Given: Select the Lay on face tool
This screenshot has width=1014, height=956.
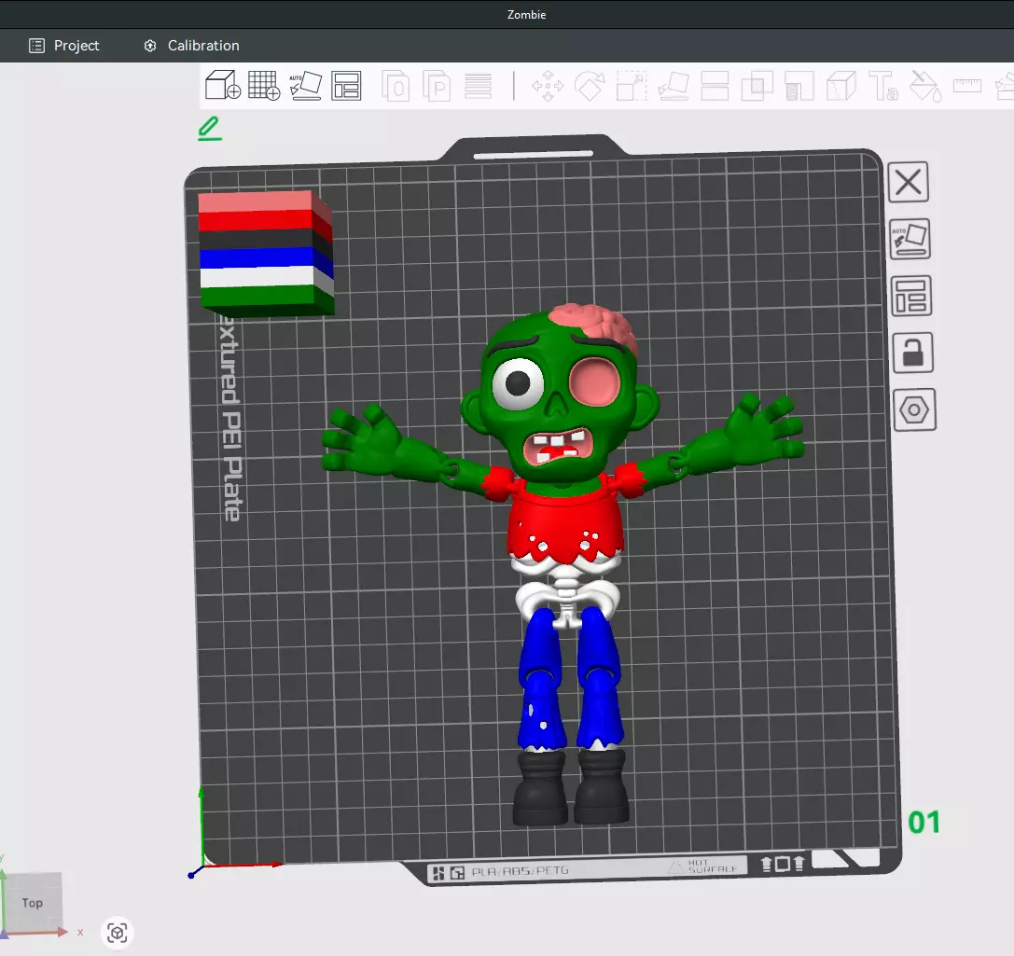Looking at the screenshot, I should pos(674,85).
